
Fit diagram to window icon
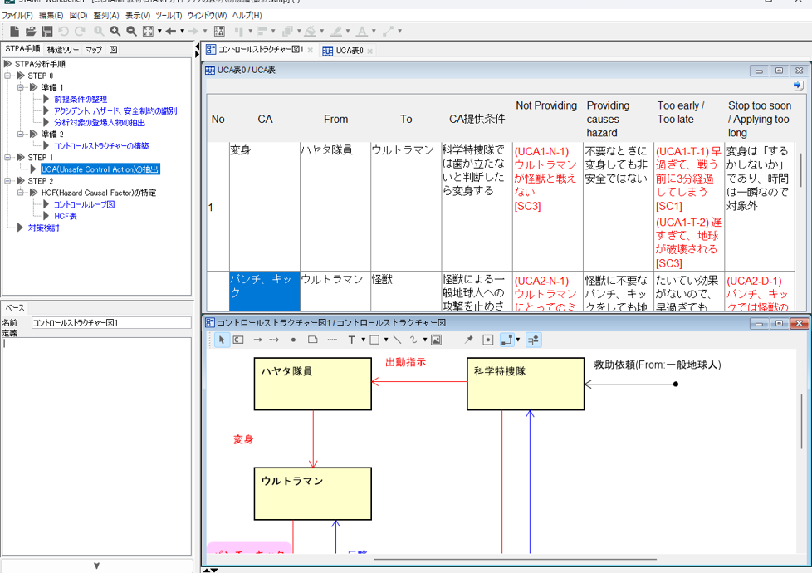(x=148, y=31)
